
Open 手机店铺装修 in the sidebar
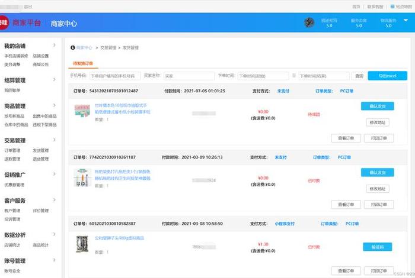point(16,56)
